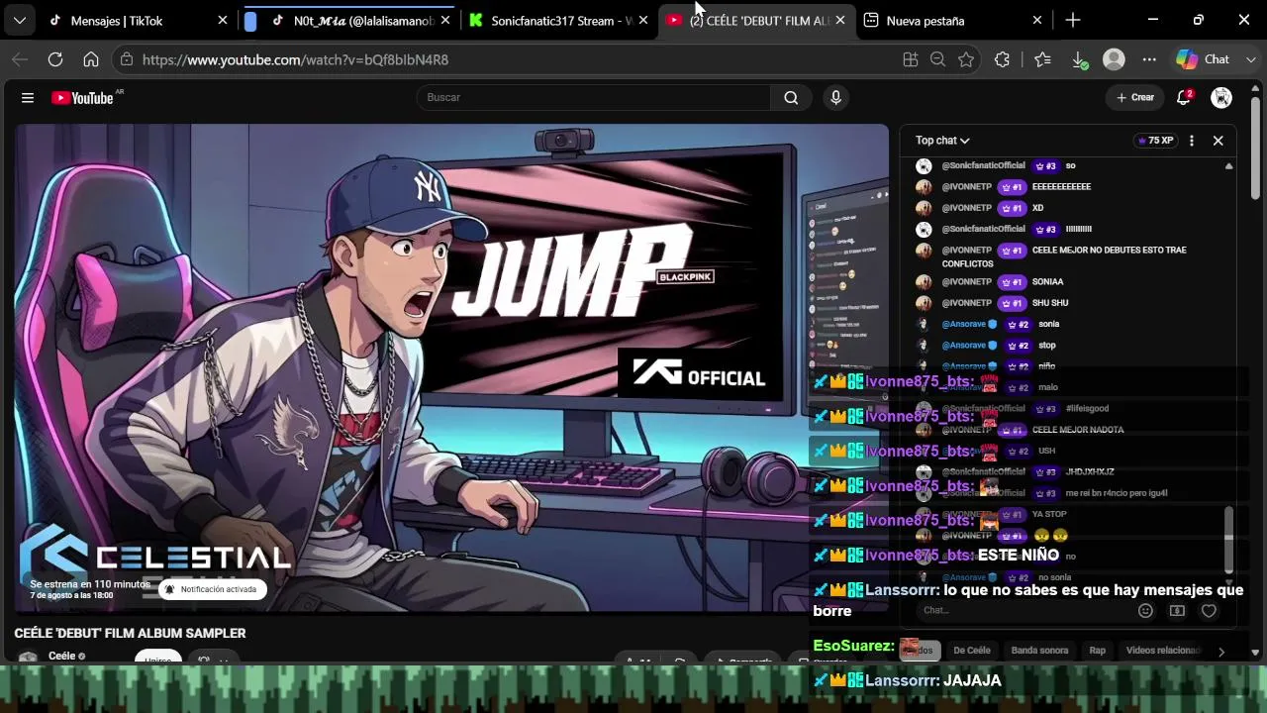The image size is (1267, 713).
Task: Click the Crear button
Action: pyautogui.click(x=1134, y=97)
